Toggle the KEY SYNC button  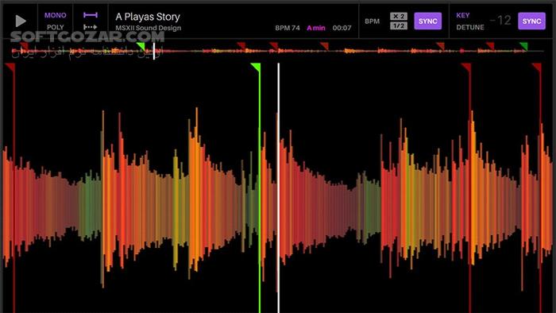(x=531, y=21)
